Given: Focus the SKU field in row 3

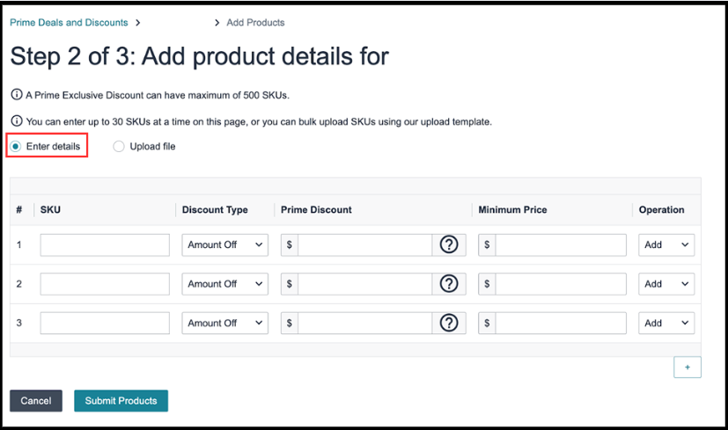Looking at the screenshot, I should [105, 323].
